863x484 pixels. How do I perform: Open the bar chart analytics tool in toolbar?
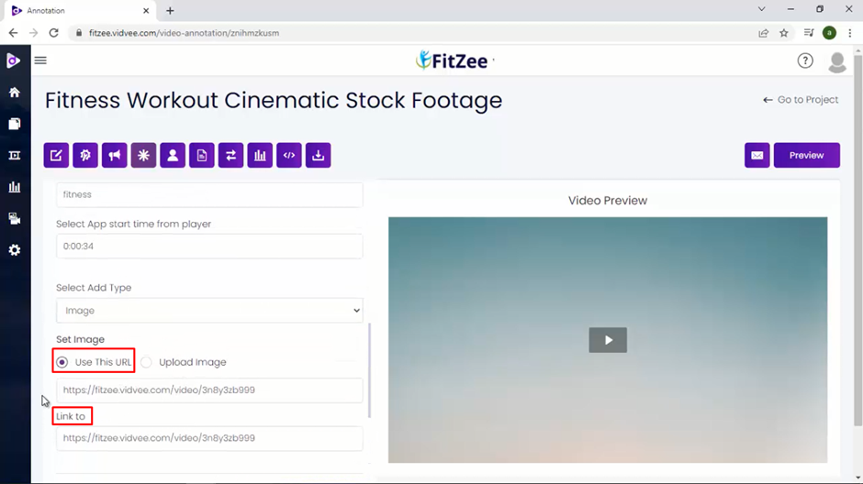click(x=260, y=156)
